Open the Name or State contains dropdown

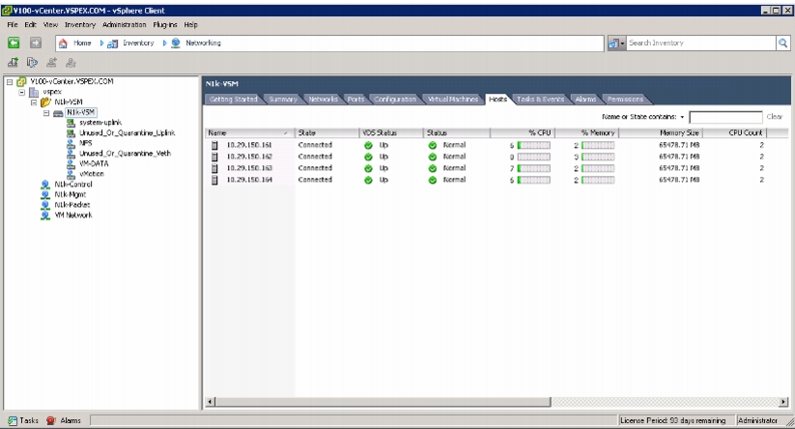682,117
